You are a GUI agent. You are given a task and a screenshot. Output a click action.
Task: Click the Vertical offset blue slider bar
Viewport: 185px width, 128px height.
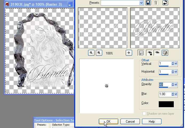[x=164, y=66]
